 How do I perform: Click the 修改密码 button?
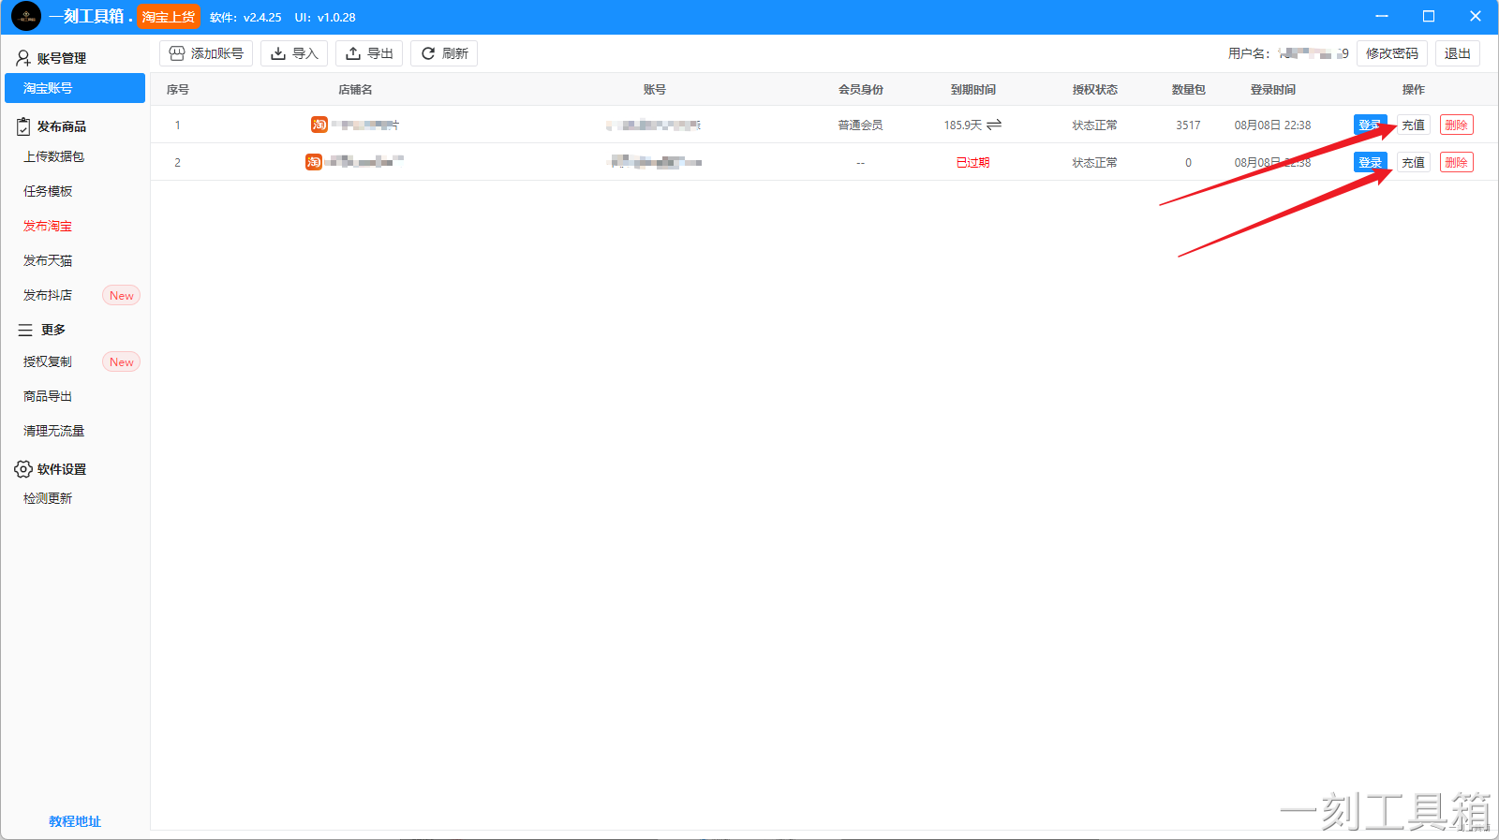[x=1392, y=53]
